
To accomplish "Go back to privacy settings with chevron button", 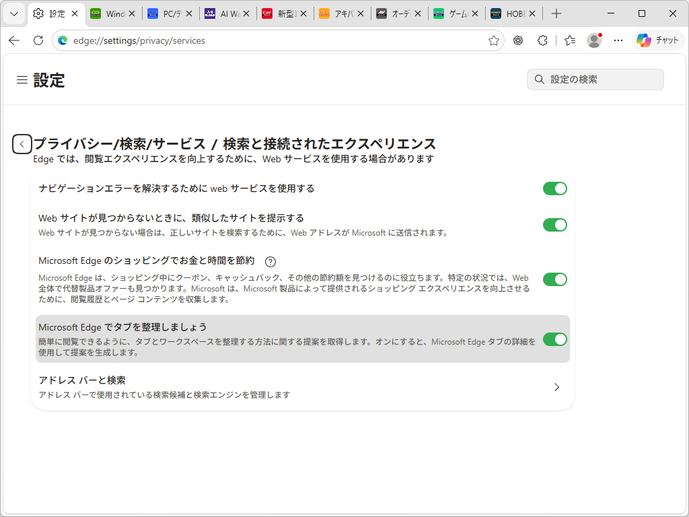I will tap(22, 144).
